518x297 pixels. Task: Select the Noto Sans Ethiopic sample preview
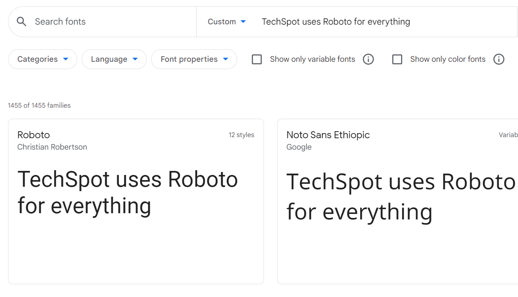pos(400,197)
